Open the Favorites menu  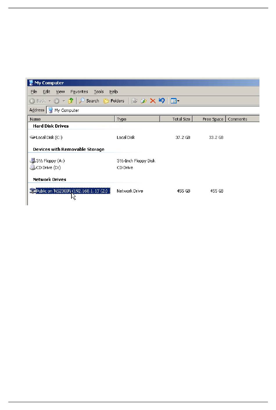point(79,92)
